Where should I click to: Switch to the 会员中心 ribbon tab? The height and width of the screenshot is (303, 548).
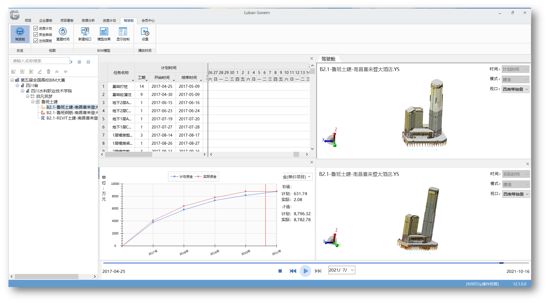[148, 20]
